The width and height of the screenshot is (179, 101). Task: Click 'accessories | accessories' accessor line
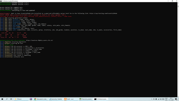tap(22, 48)
